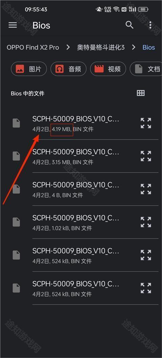Select the current Bios breadcrumb
162x358 pixels.
click(148, 47)
